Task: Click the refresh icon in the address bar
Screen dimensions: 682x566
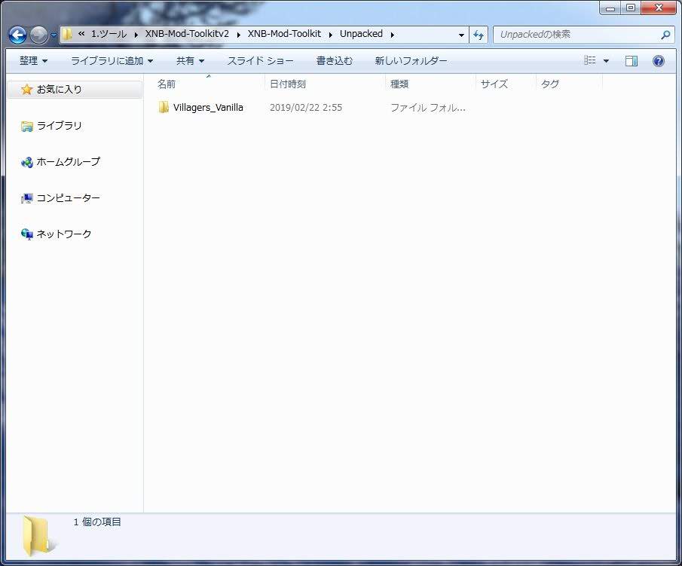Action: pos(479,34)
